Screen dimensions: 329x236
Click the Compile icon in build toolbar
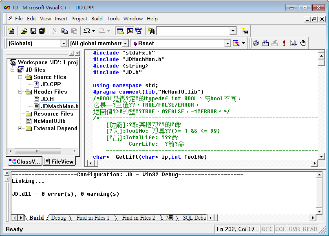(256, 43)
